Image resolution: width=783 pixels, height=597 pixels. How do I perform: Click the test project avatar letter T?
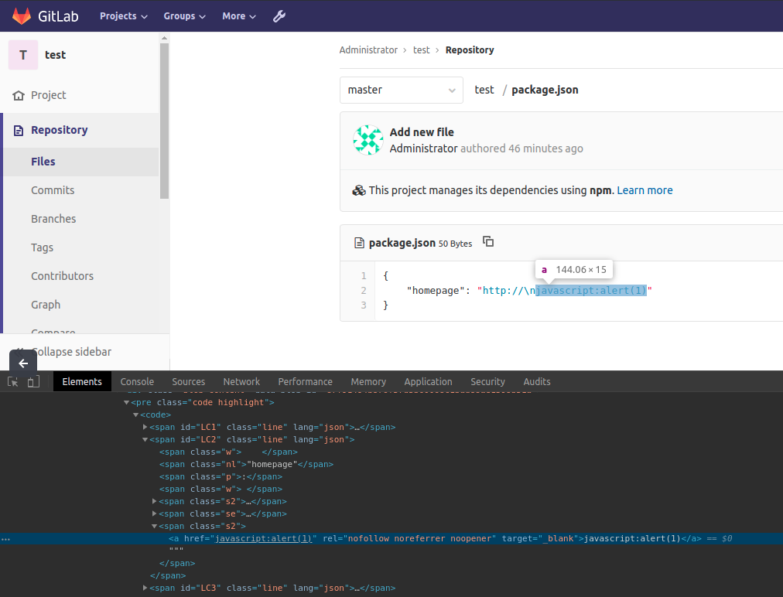pyautogui.click(x=23, y=55)
